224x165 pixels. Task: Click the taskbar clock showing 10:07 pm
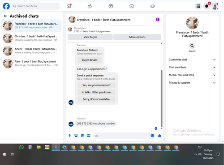(208, 154)
